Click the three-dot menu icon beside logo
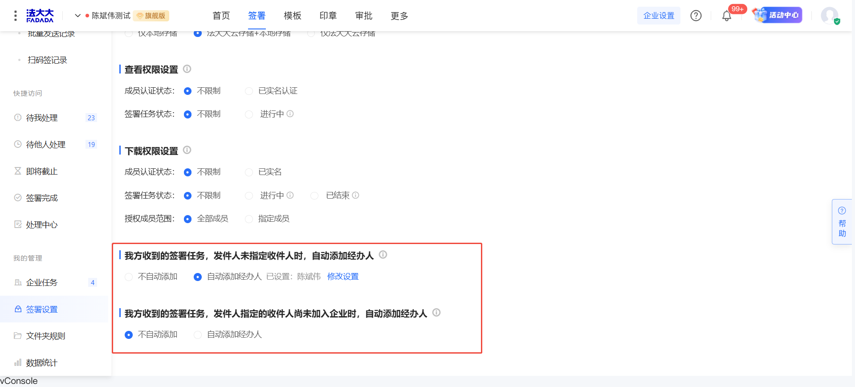855x387 pixels. coord(16,16)
